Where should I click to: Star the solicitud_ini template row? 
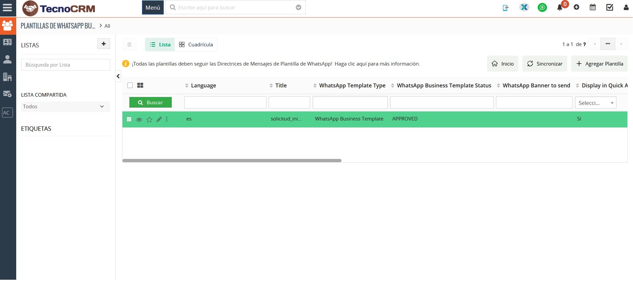click(149, 120)
